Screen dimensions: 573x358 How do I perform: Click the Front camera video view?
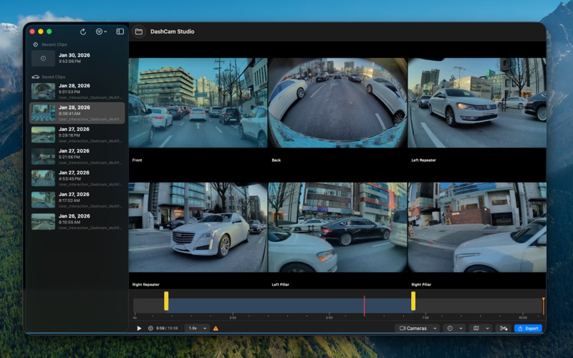click(198, 102)
